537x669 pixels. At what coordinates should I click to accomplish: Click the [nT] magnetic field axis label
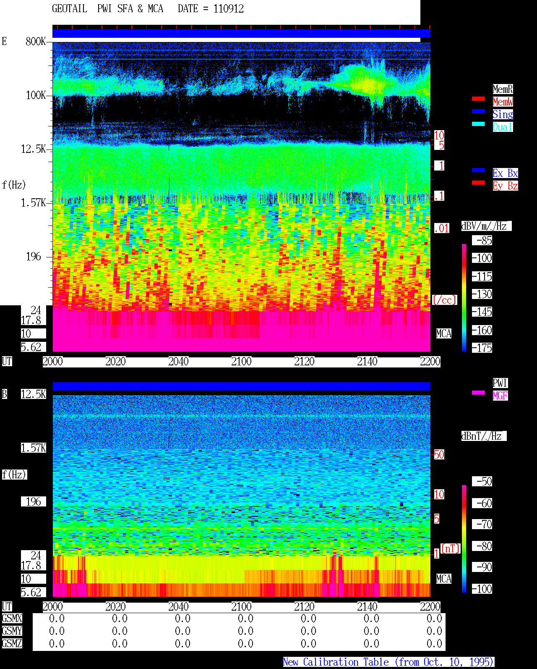pyautogui.click(x=451, y=548)
